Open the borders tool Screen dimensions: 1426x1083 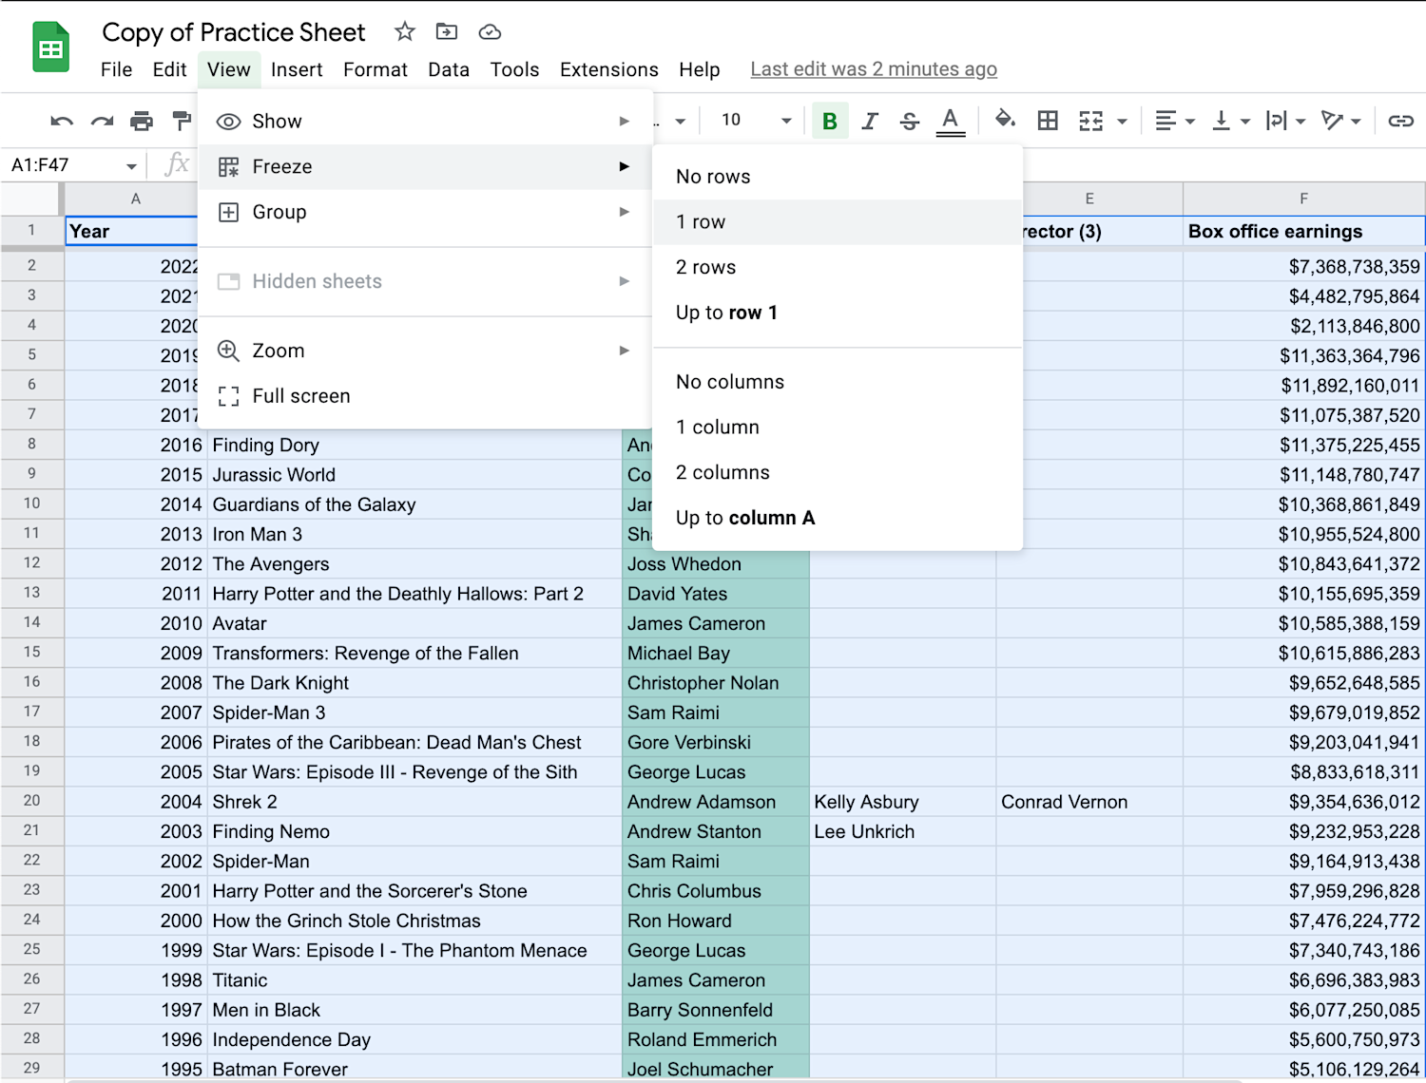(x=1048, y=121)
